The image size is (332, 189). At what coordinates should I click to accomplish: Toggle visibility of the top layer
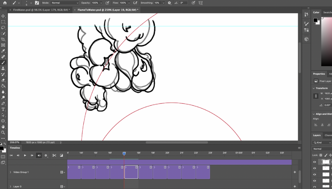click(x=315, y=162)
